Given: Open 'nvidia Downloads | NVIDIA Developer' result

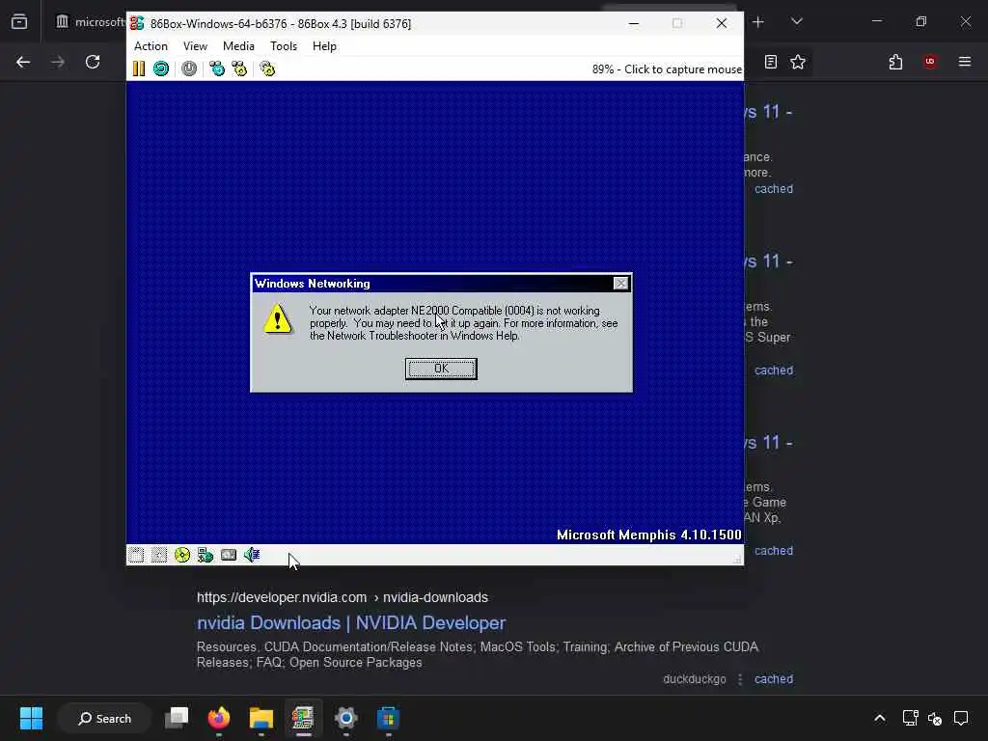Looking at the screenshot, I should point(351,623).
